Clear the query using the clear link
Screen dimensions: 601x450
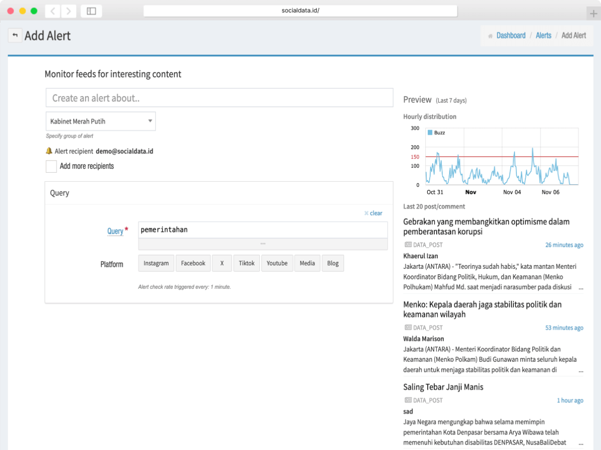point(373,213)
